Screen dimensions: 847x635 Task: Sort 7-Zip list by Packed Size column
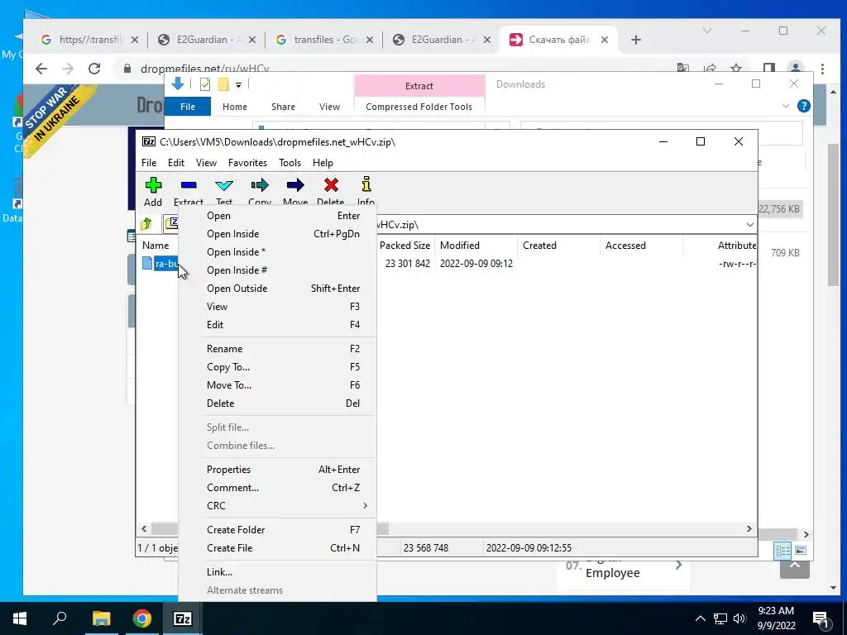pyautogui.click(x=404, y=245)
